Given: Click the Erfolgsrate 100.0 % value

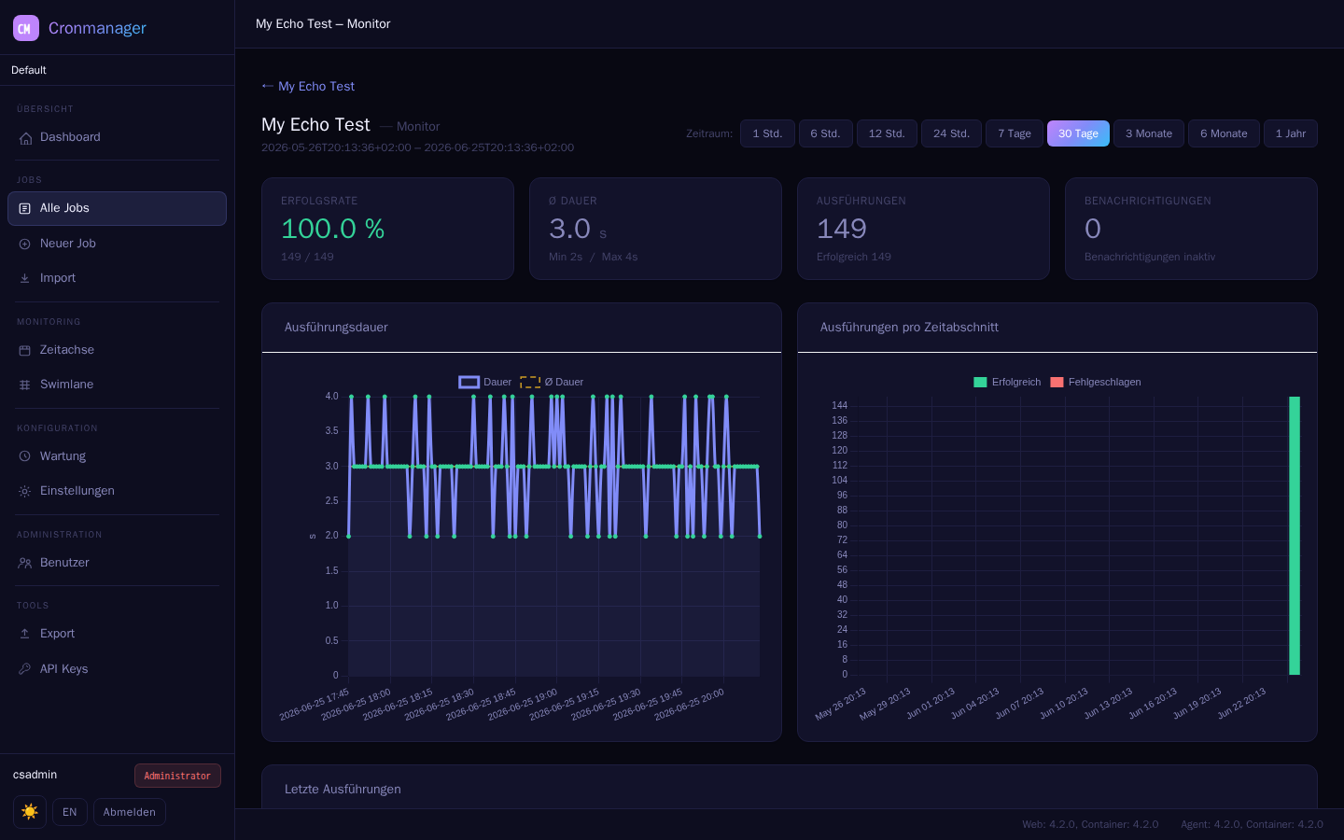Looking at the screenshot, I should click(333, 229).
